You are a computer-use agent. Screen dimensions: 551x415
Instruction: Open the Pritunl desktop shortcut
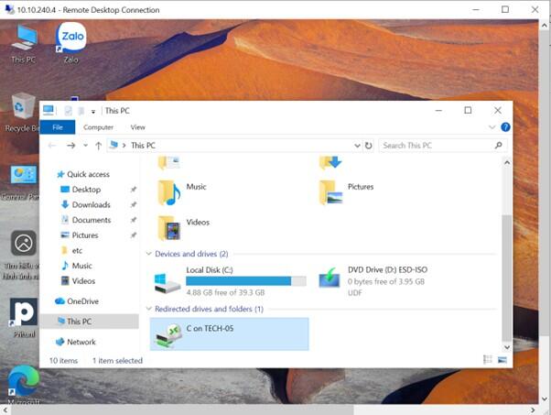point(24,318)
